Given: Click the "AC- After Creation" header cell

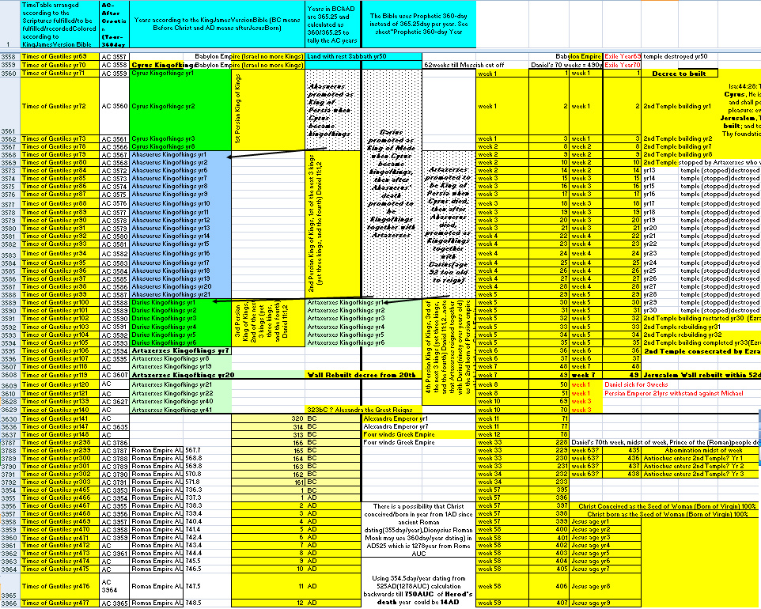Looking at the screenshot, I should click(x=114, y=25).
